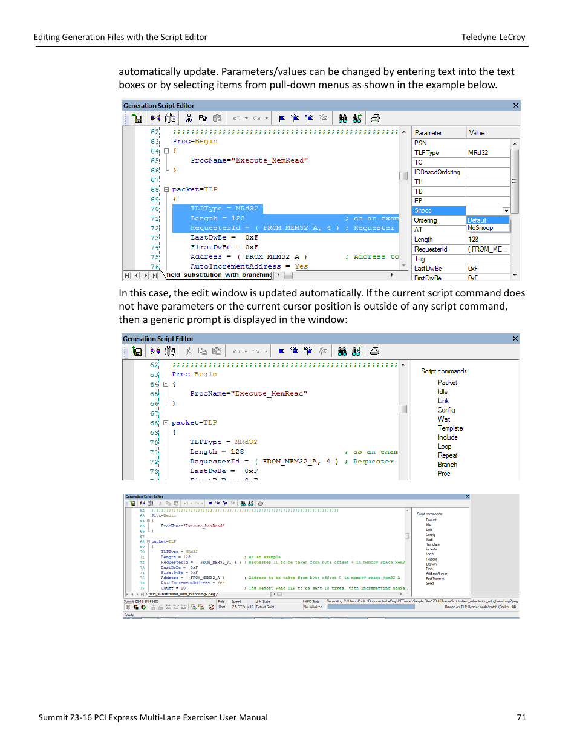Viewport: 577px width, 747px height.
Task: Collapse line 64 block in Parameter panel editor
Action: pos(166,151)
